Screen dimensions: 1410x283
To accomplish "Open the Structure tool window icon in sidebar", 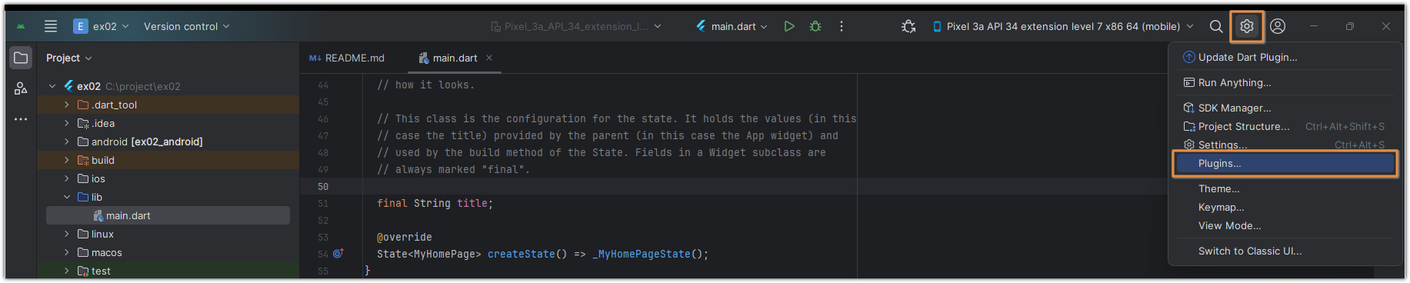I will click(21, 88).
